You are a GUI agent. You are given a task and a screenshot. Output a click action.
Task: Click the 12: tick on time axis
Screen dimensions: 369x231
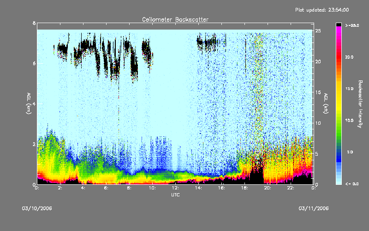coord(175,188)
